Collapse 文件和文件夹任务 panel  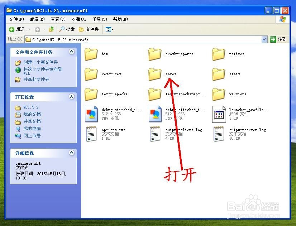(x=72, y=52)
